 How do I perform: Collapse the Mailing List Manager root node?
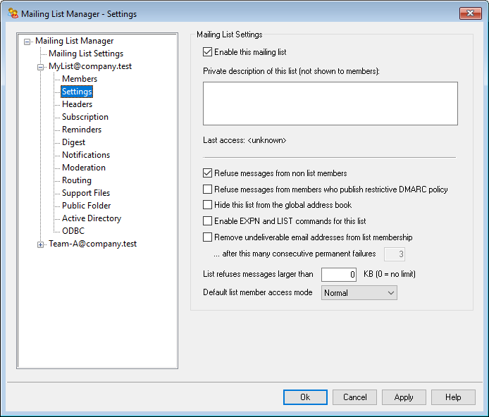(27, 42)
